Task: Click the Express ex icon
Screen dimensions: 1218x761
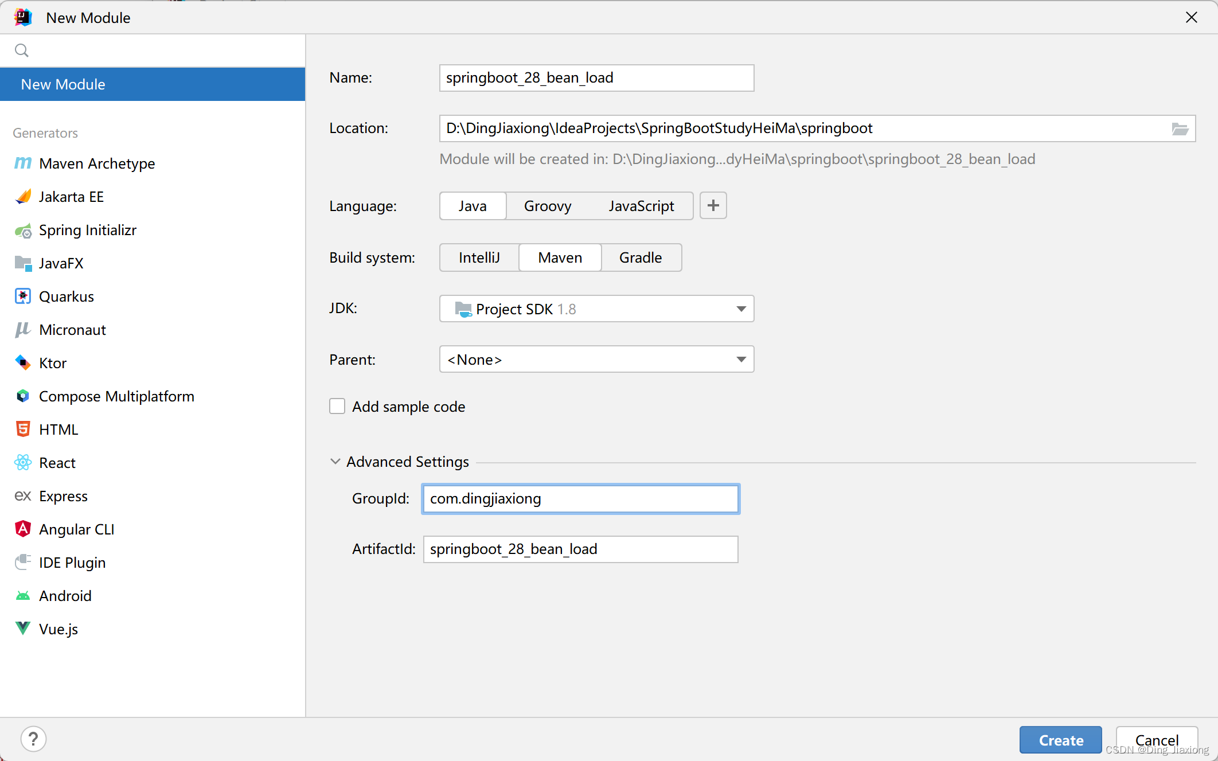Action: coord(23,495)
